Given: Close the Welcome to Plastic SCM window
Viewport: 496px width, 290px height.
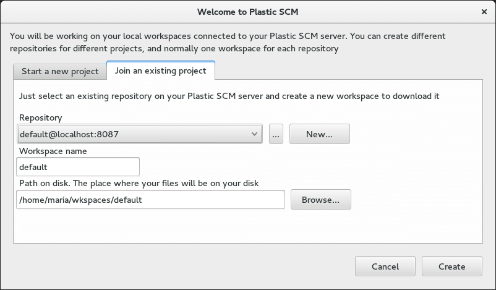Looking at the screenshot, I should pos(484,12).
